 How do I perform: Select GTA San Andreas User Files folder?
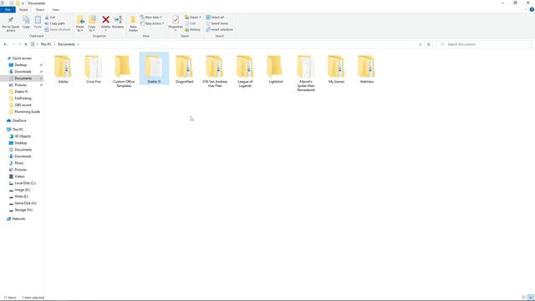(x=215, y=71)
